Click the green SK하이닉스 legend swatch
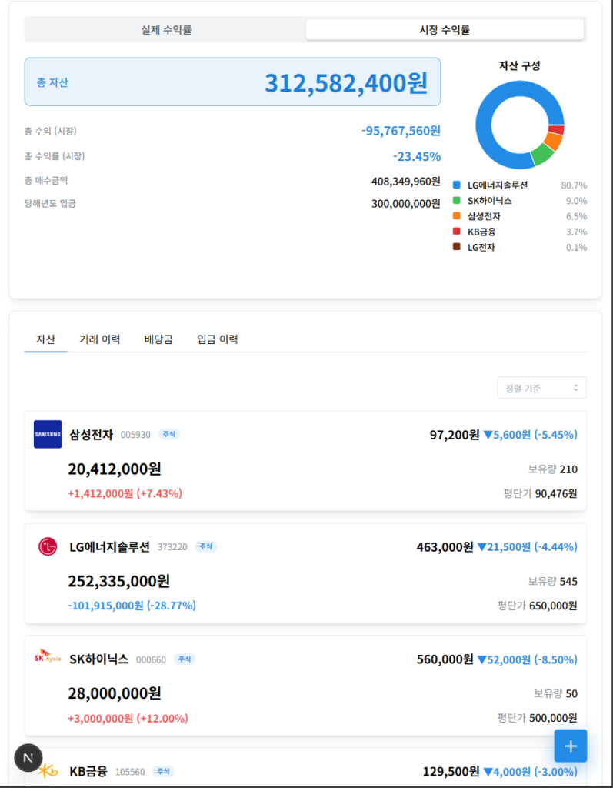This screenshot has height=788, width=613. pyautogui.click(x=456, y=201)
